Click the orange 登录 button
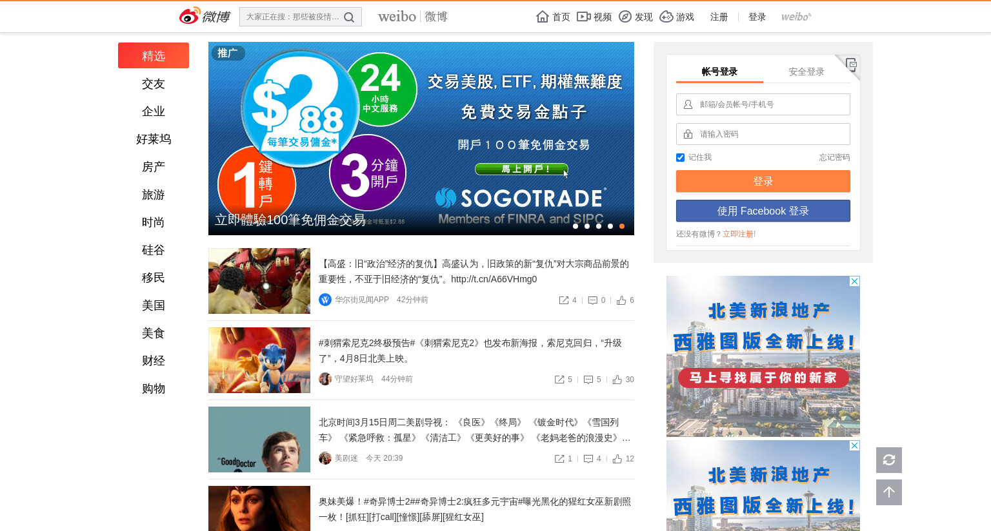Viewport: 991px width, 531px height. pyautogui.click(x=763, y=181)
